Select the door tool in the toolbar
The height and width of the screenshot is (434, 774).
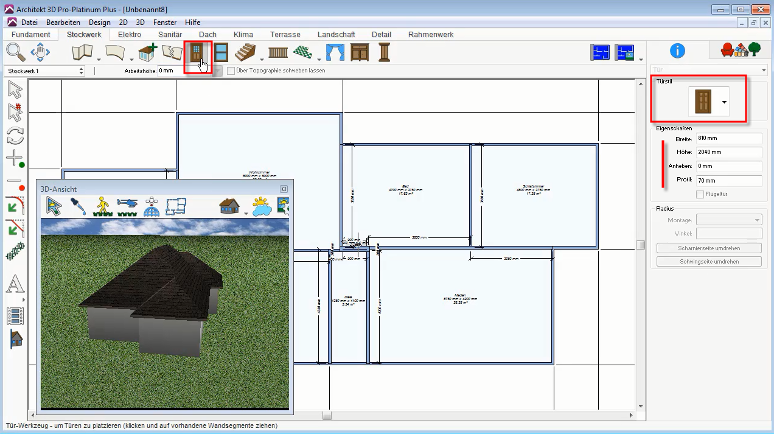[x=197, y=52]
